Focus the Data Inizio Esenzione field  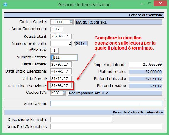(61, 72)
